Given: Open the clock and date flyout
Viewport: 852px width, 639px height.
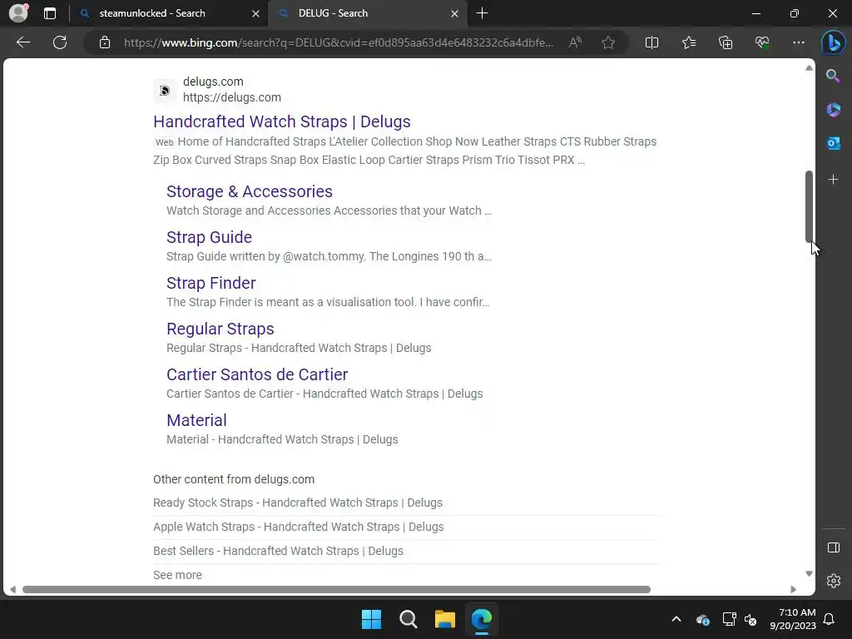Looking at the screenshot, I should [x=792, y=619].
